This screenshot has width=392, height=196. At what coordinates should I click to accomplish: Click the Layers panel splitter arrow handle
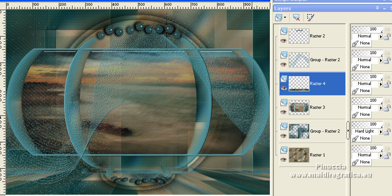coord(348,130)
